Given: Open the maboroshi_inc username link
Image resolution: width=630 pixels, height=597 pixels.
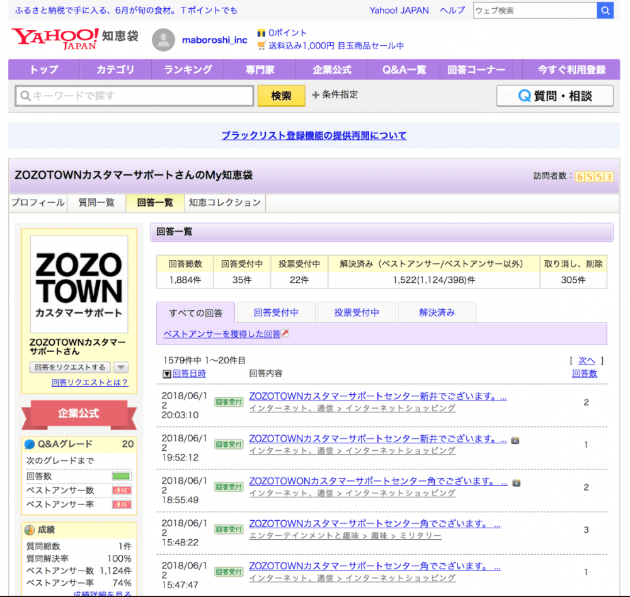Looking at the screenshot, I should (x=215, y=40).
